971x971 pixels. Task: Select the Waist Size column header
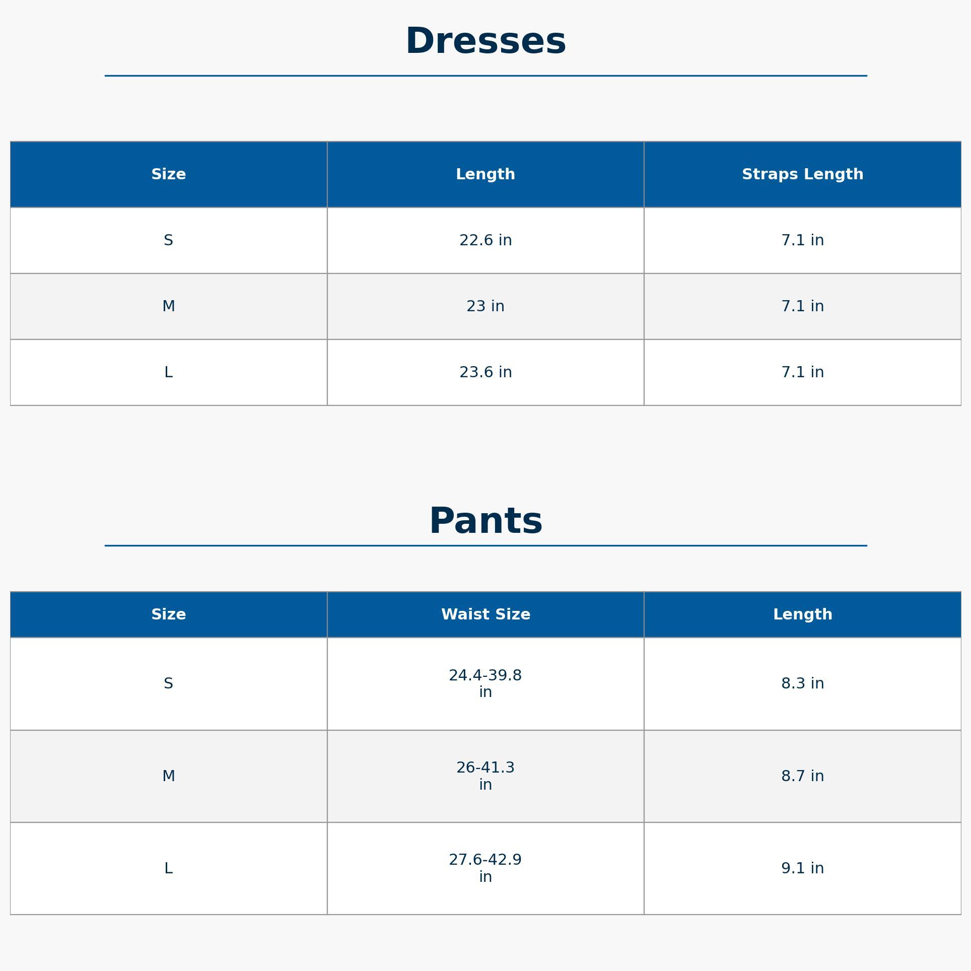[485, 614]
